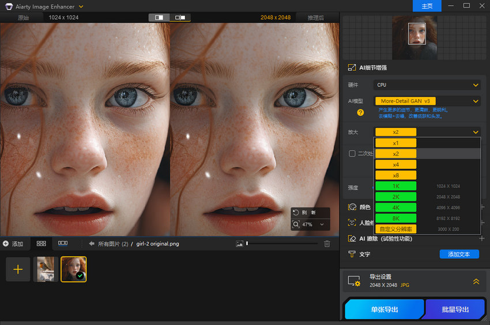This screenshot has height=325, width=490.
Task: Expand 导出设置 with the double chevron
Action: pyautogui.click(x=476, y=281)
